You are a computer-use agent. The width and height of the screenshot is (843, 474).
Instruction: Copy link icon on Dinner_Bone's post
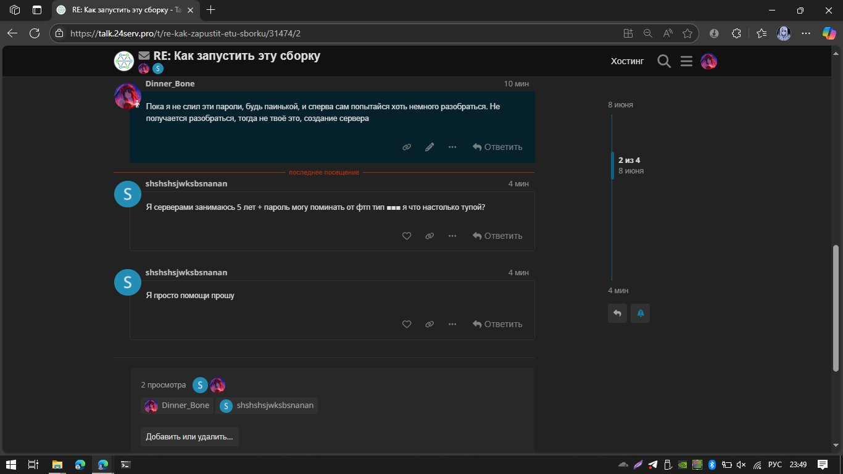pyautogui.click(x=407, y=147)
